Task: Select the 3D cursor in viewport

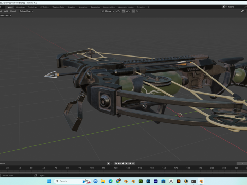Action: (180, 115)
